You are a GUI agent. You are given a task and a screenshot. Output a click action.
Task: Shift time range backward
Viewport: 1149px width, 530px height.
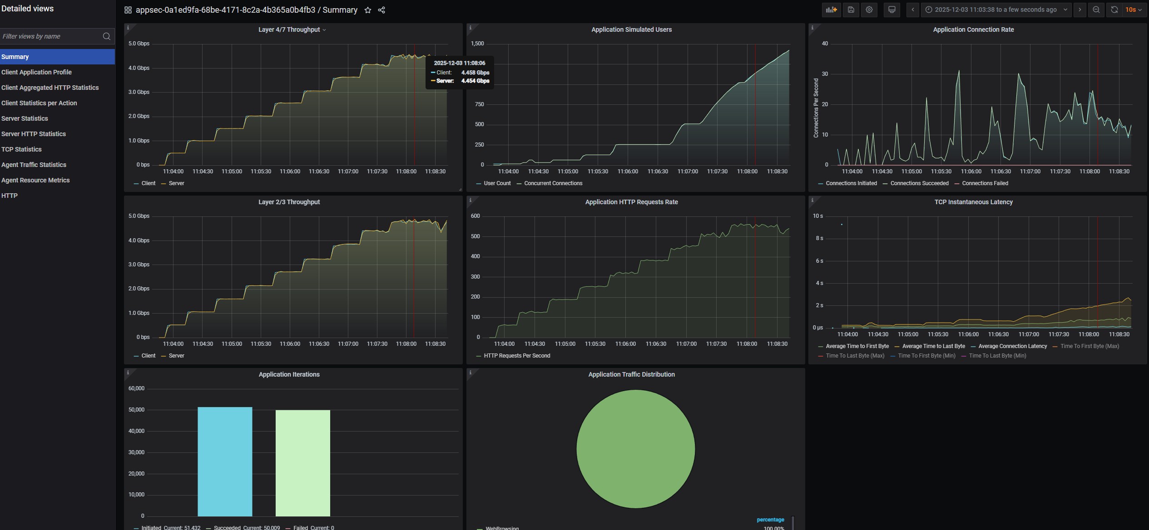coord(913,10)
